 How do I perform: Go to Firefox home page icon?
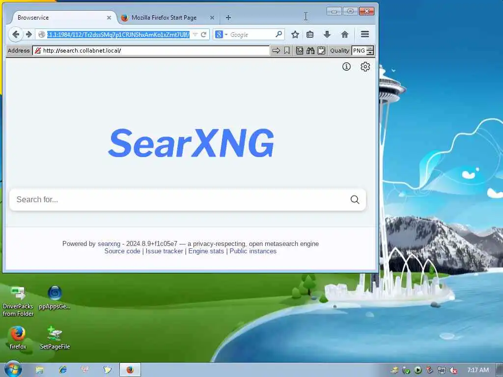[344, 34]
